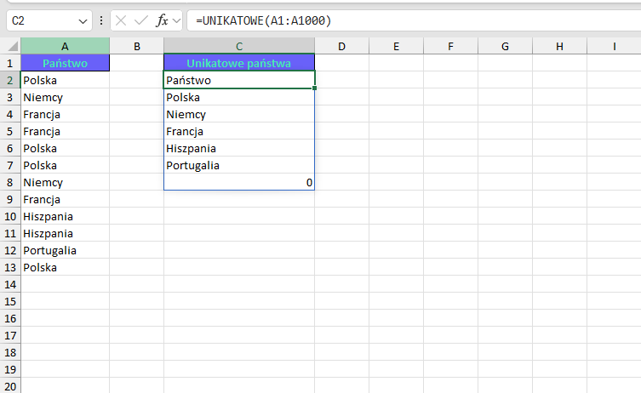The height and width of the screenshot is (393, 641).
Task: Expand the Name Box dropdown arrow
Action: pyautogui.click(x=83, y=20)
